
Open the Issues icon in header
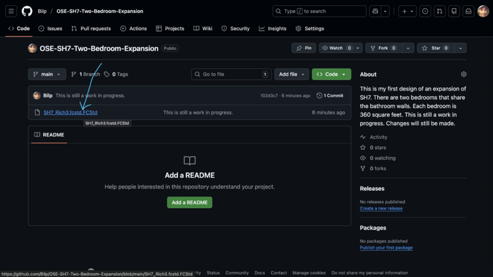coord(425,11)
